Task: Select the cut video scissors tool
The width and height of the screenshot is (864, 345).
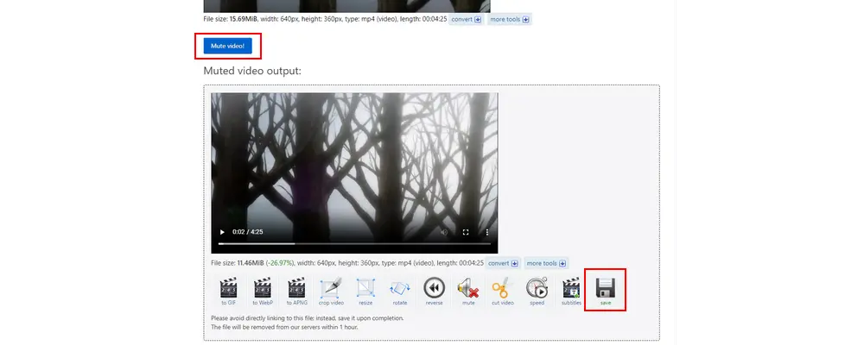Action: [502, 291]
